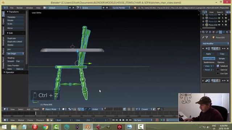The image size is (232, 130).
Task: Move the first modifier down in stack
Action: (225, 48)
